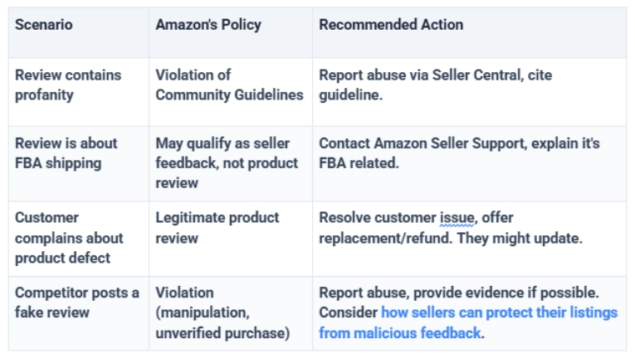The image size is (635, 358).
Task: Select the 'Recommended Action' column header
Action: point(391,25)
